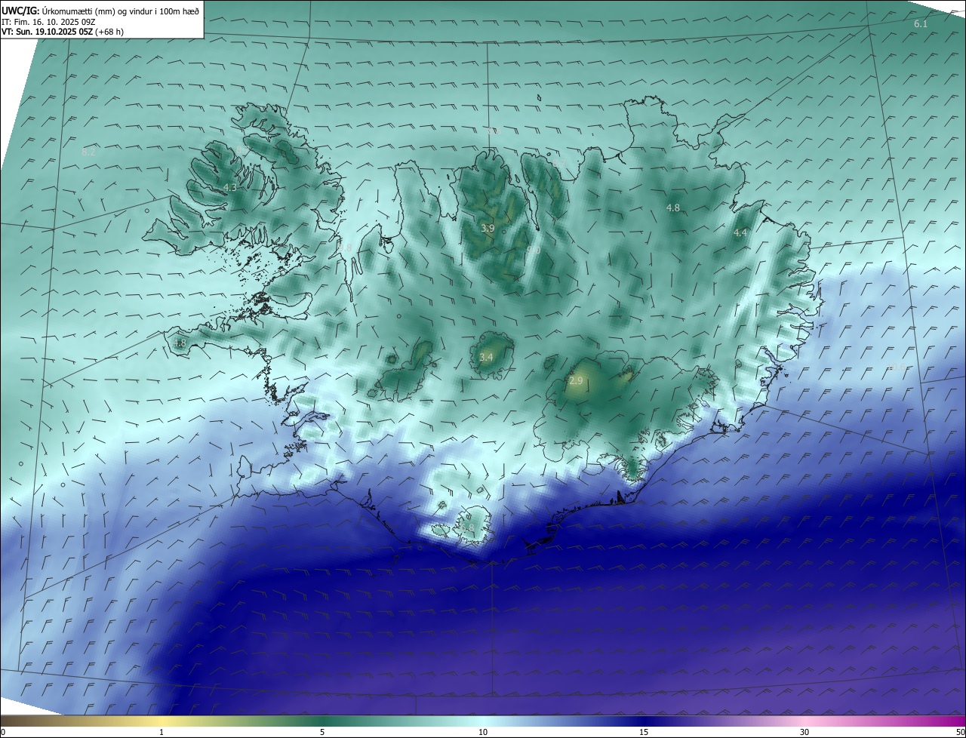The height and width of the screenshot is (738, 966).
Task: Click the 8.7 value on the north coast
Action: click(x=558, y=163)
